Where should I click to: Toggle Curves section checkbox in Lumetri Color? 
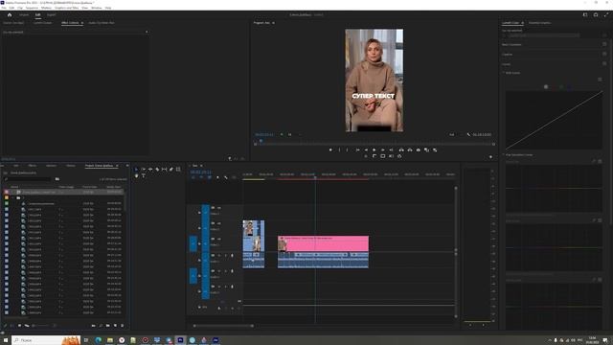(604, 63)
